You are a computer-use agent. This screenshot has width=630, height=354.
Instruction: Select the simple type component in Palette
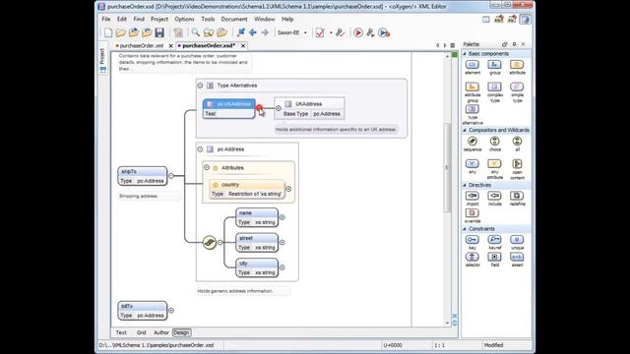coord(517,91)
